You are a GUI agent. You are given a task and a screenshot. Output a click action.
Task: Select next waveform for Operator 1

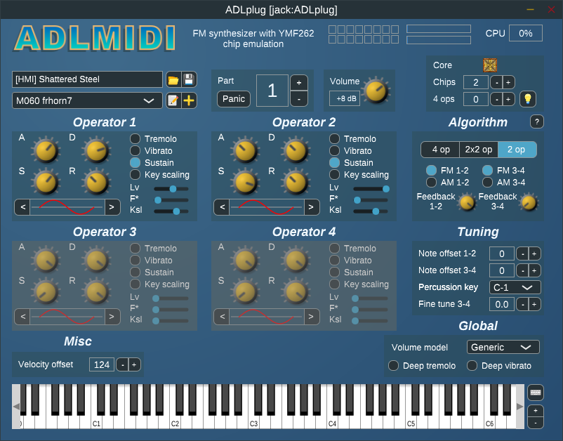[112, 207]
